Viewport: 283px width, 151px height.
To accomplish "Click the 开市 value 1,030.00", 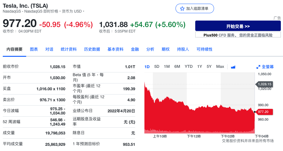I will point(57,78).
